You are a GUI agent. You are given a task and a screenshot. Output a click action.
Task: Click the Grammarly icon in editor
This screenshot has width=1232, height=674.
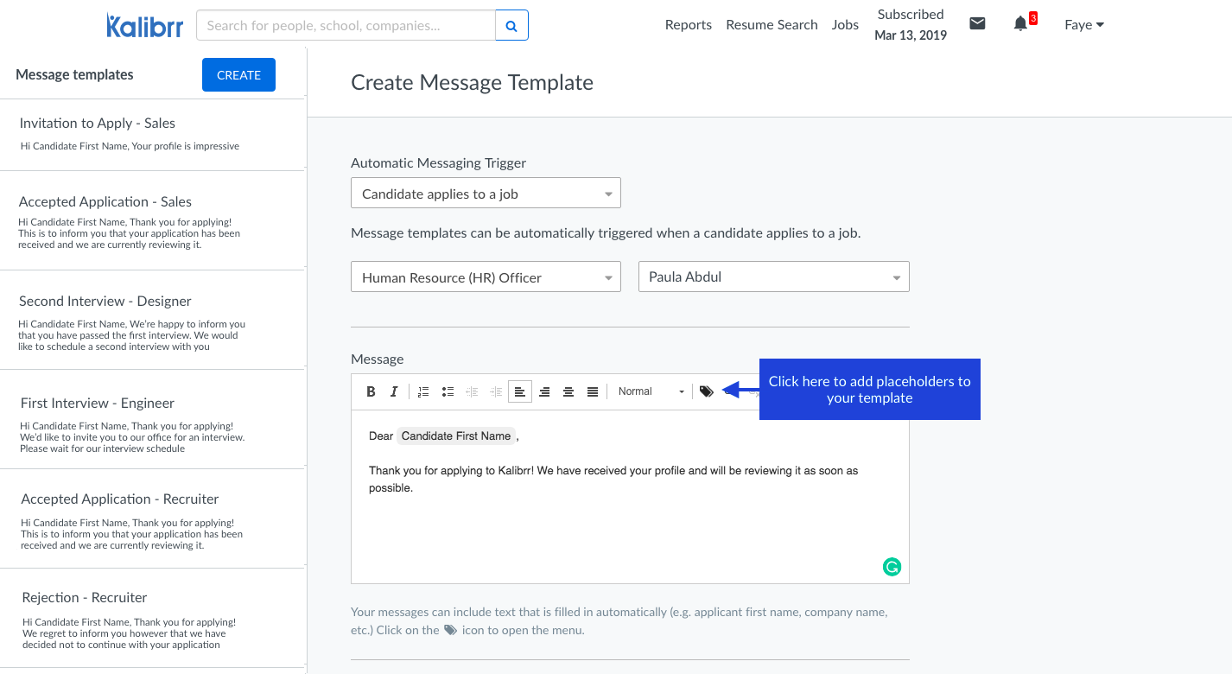[x=892, y=567]
